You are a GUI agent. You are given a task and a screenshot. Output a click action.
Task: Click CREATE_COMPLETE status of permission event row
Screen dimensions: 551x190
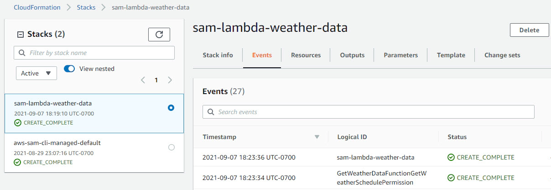click(485, 178)
